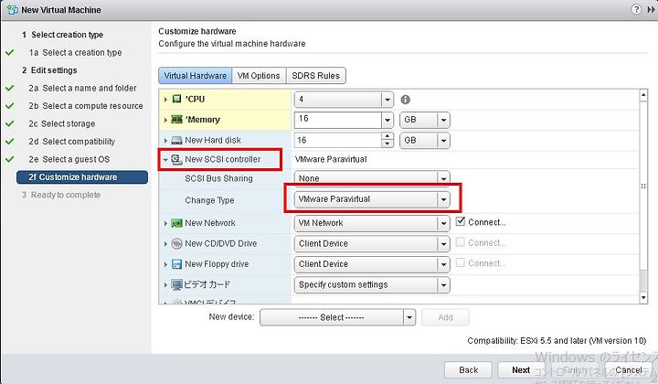Collapse the New SCSI controller row
This screenshot has height=384, width=658.
[165, 159]
